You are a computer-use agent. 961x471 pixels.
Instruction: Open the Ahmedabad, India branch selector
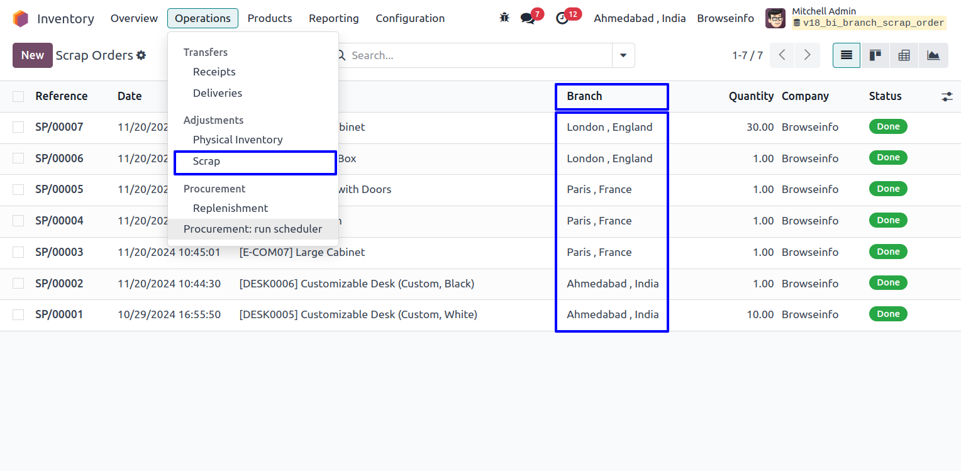coord(640,18)
